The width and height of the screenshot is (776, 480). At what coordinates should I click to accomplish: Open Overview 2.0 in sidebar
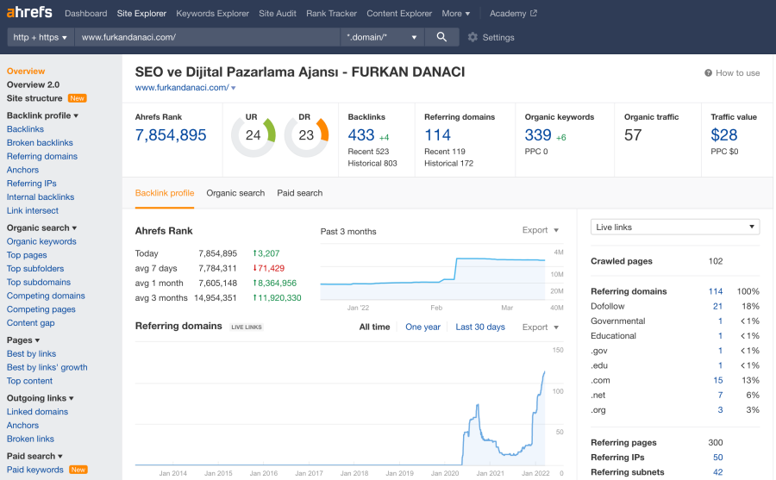click(x=33, y=84)
